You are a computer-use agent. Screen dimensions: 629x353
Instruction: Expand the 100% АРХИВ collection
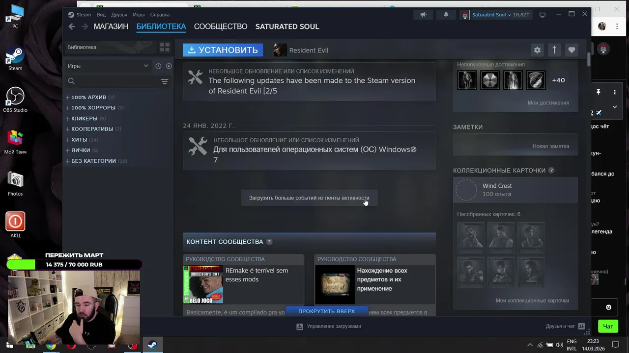point(68,97)
